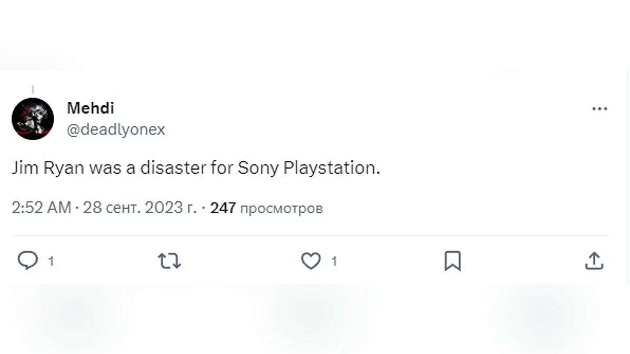The height and width of the screenshot is (354, 630).
Task: Open the share icon for this tweet
Action: [x=593, y=261]
